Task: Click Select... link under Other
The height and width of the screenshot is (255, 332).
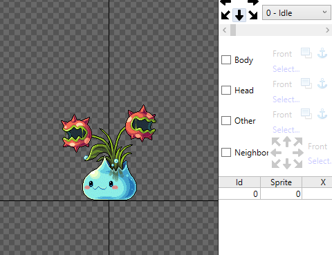Action: click(x=286, y=130)
